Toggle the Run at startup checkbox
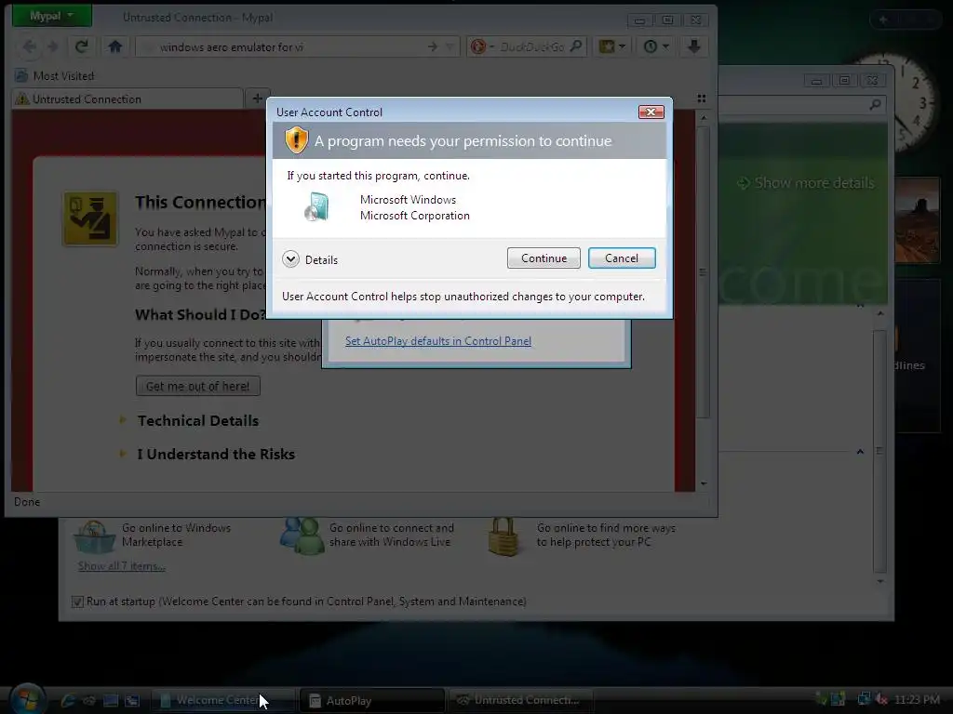Screen dimensions: 953x714 77,602
